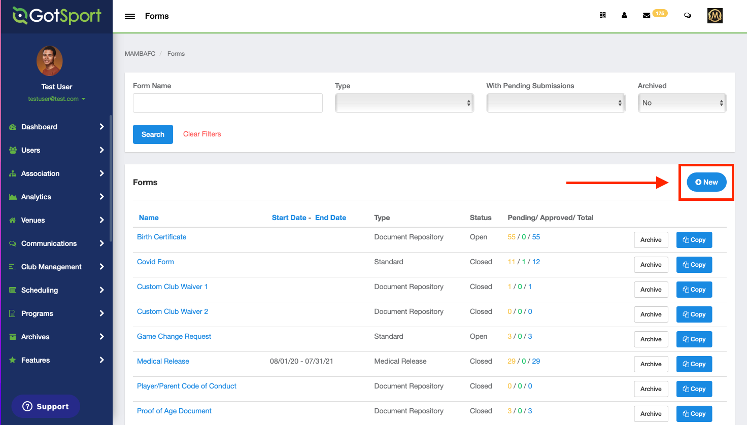747x425 pixels.
Task: Open the Custom Club Waiver 2 form
Action: point(173,311)
